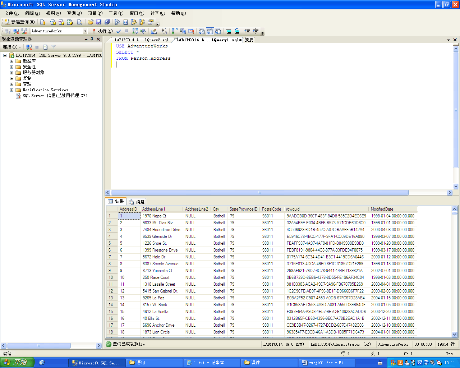Display the estimated execution plan
The width and height of the screenshot is (460, 368).
pyautogui.click(x=135, y=31)
